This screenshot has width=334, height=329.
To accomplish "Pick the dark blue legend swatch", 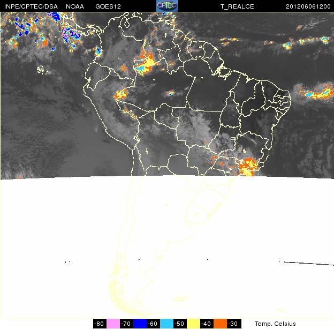I will pyautogui.click(x=140, y=324).
